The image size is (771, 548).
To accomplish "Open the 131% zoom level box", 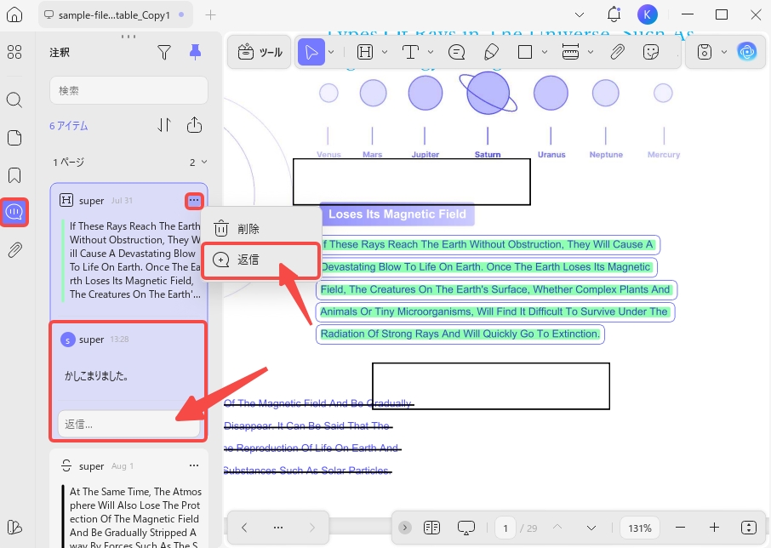I will click(x=640, y=528).
